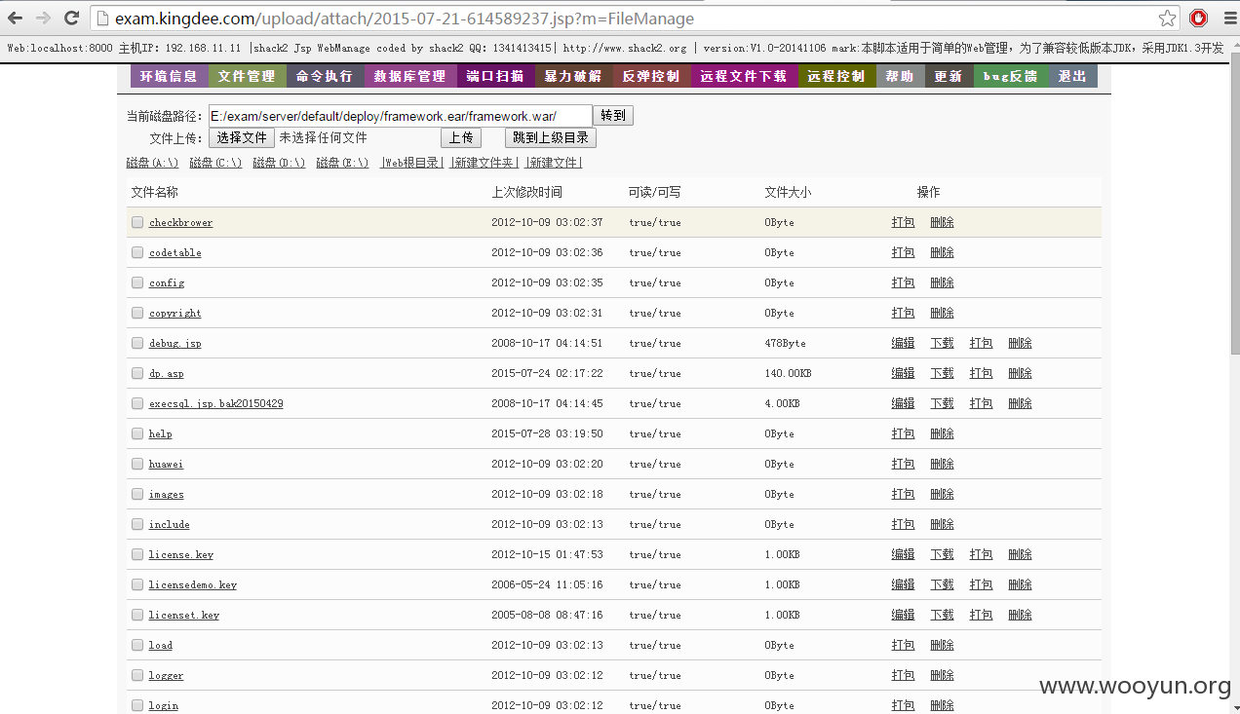Click 打包 for the logger folder
Screen dimensions: 1240x714
pyautogui.click(x=903, y=675)
